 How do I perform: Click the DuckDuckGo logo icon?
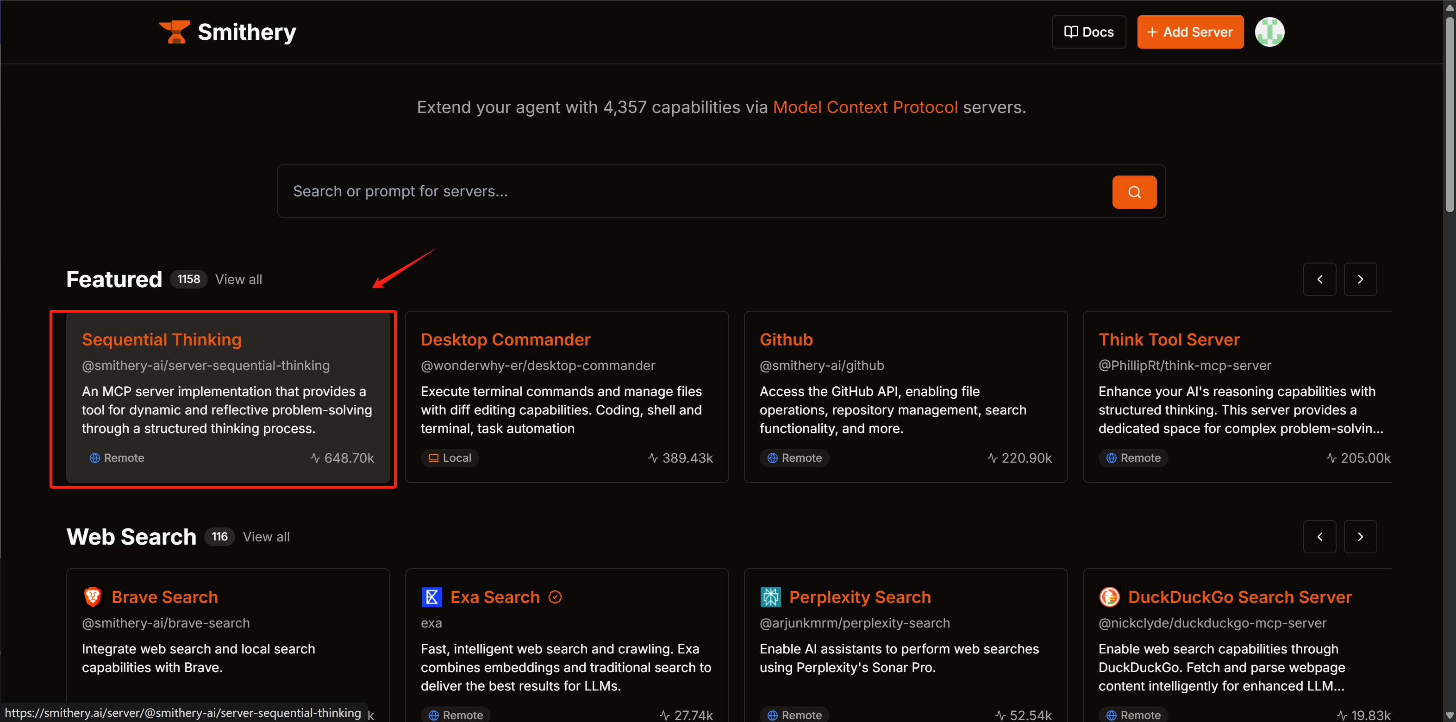(1109, 597)
